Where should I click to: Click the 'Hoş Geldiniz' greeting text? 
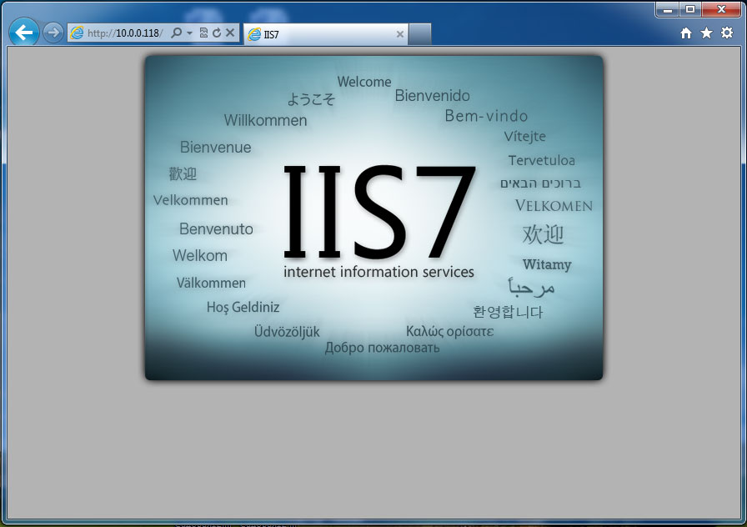click(x=243, y=308)
